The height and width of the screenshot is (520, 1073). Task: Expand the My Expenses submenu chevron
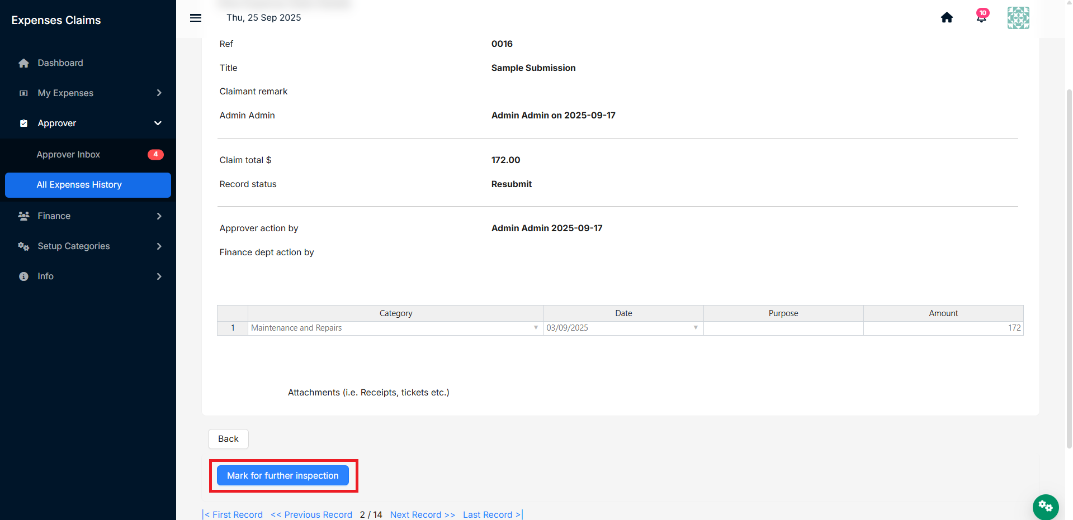[x=159, y=93]
